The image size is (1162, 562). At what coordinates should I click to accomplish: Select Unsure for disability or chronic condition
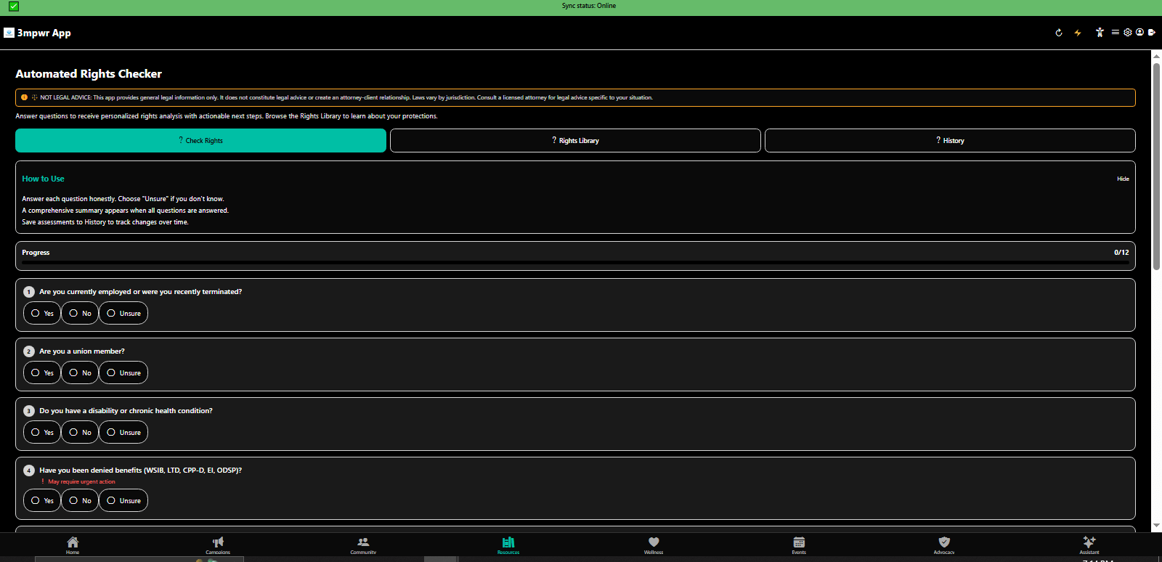123,432
